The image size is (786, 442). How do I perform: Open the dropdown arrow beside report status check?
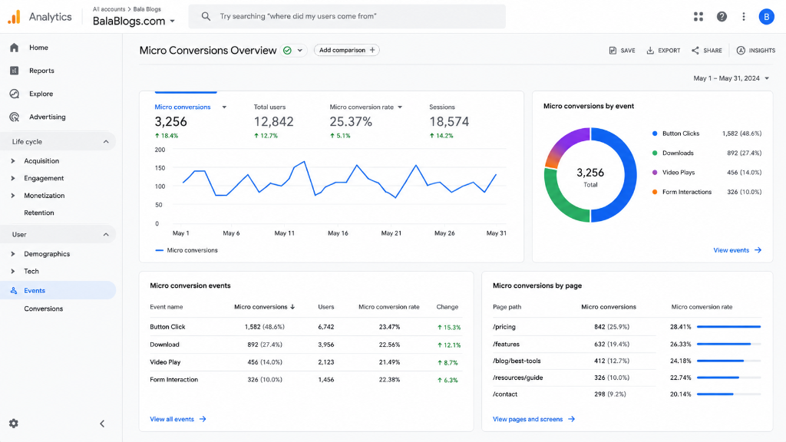(300, 50)
